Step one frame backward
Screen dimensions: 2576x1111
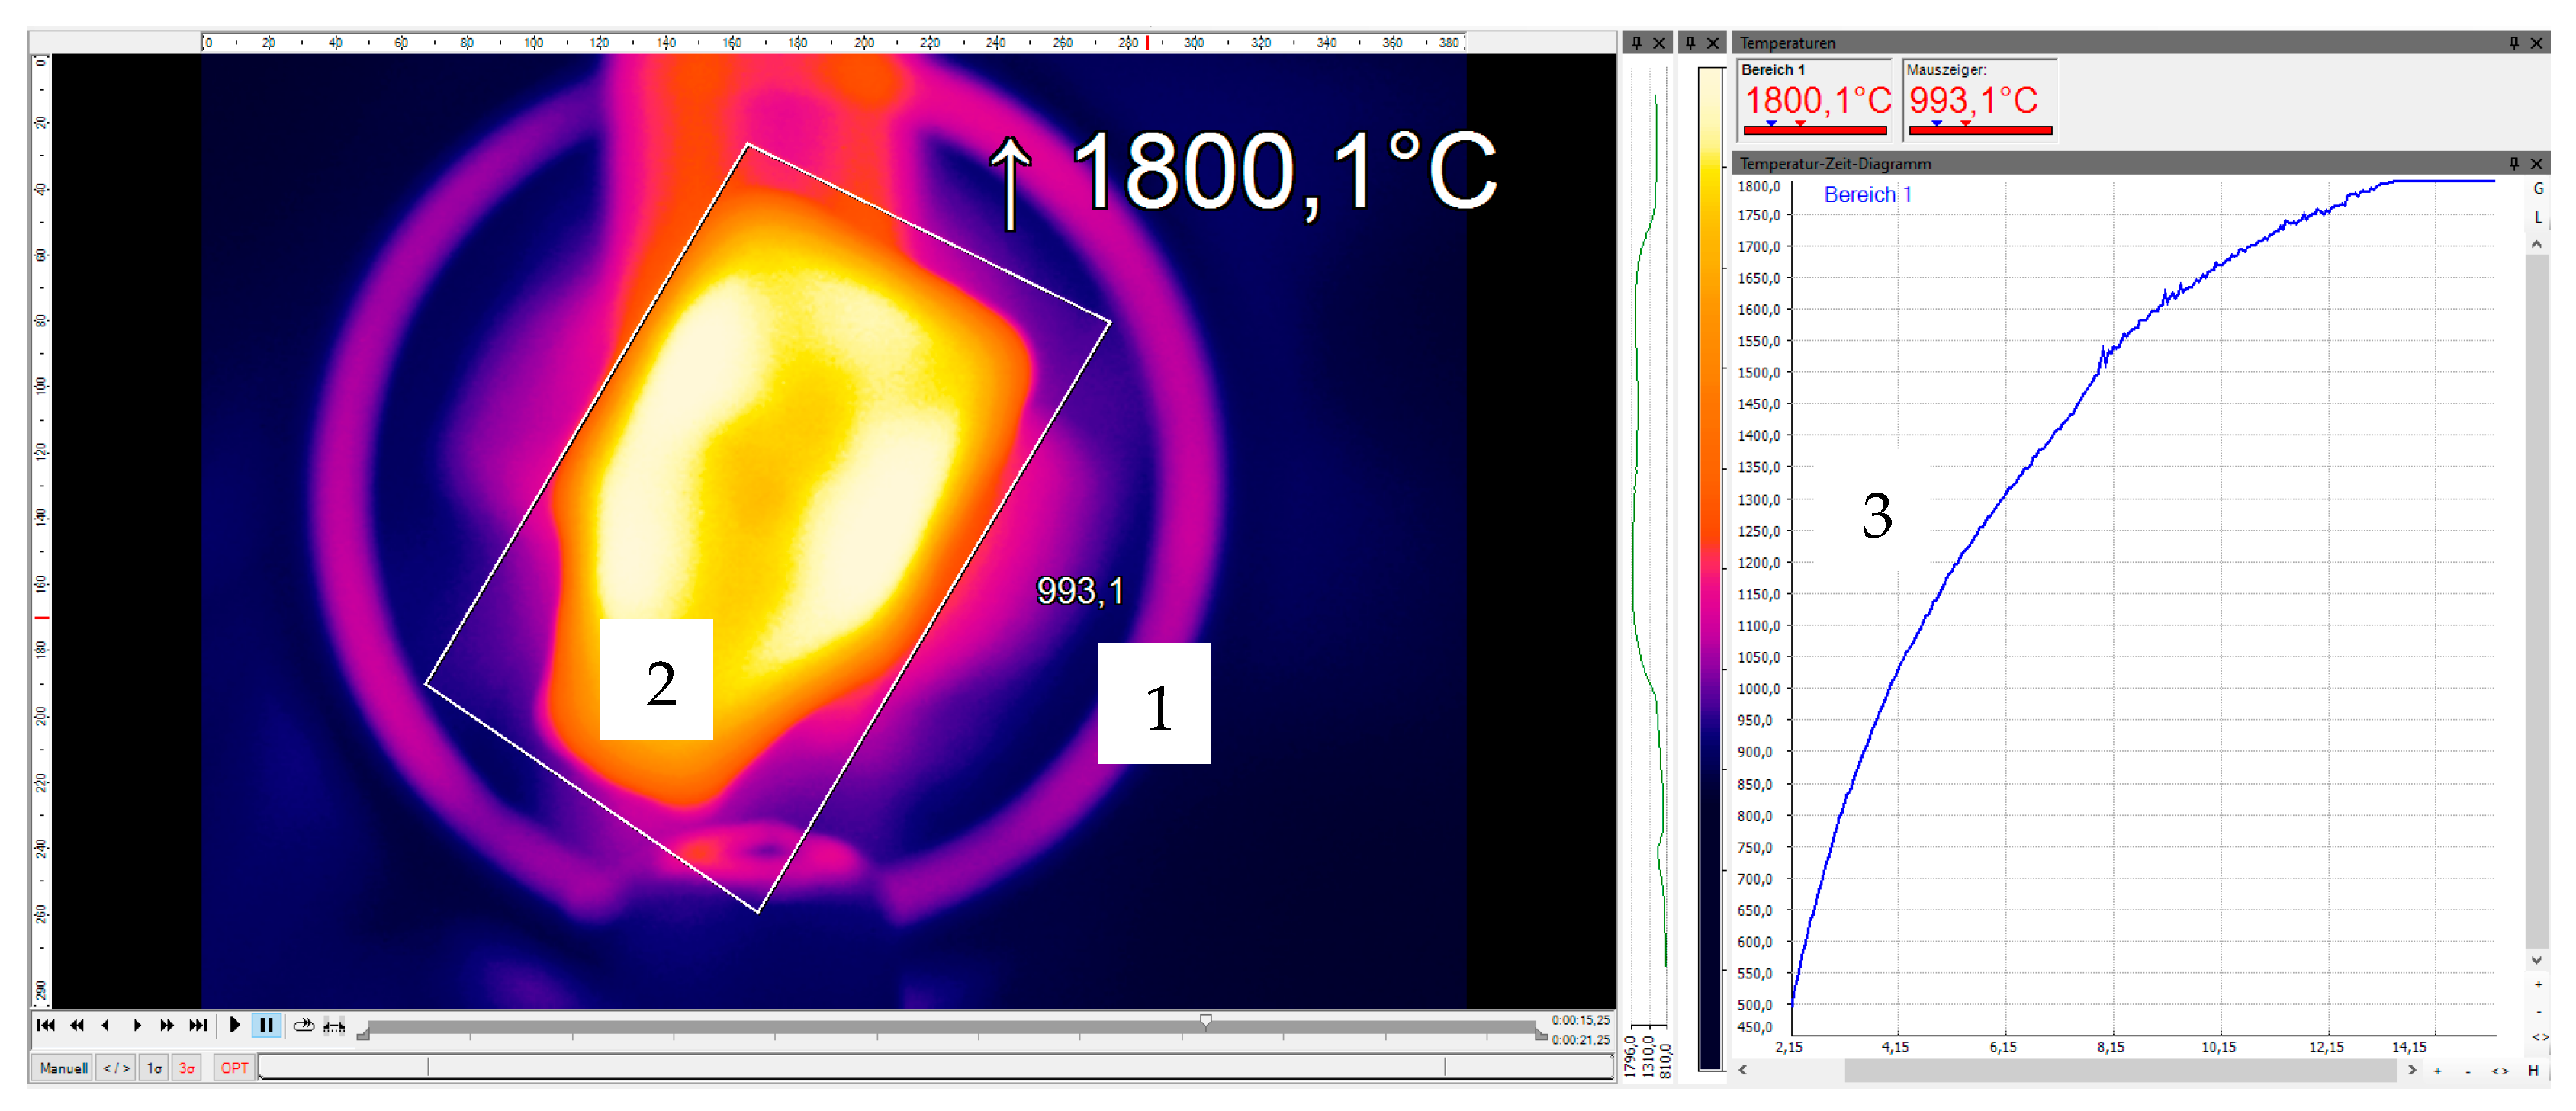106,1025
